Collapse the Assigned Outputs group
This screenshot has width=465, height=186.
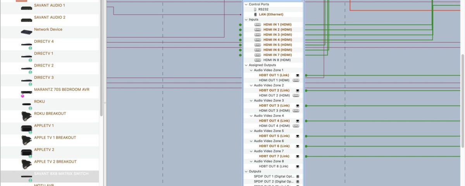pyautogui.click(x=246, y=65)
